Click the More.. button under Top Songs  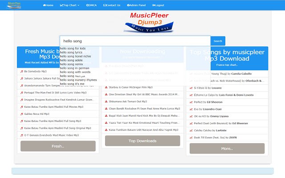227,148
